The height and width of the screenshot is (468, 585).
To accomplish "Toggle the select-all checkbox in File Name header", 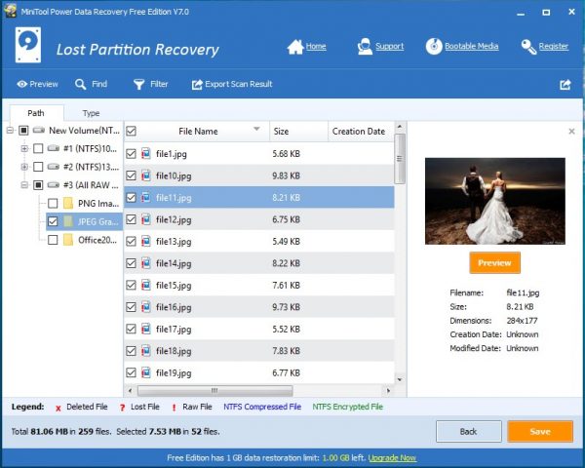I will tap(131, 132).
